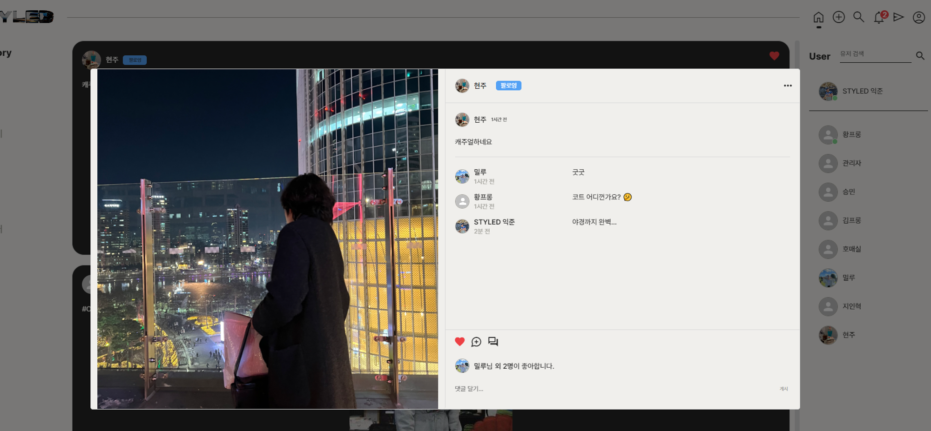This screenshot has height=431, width=931.
Task: Click the add comment bubble icon
Action: coord(476,342)
